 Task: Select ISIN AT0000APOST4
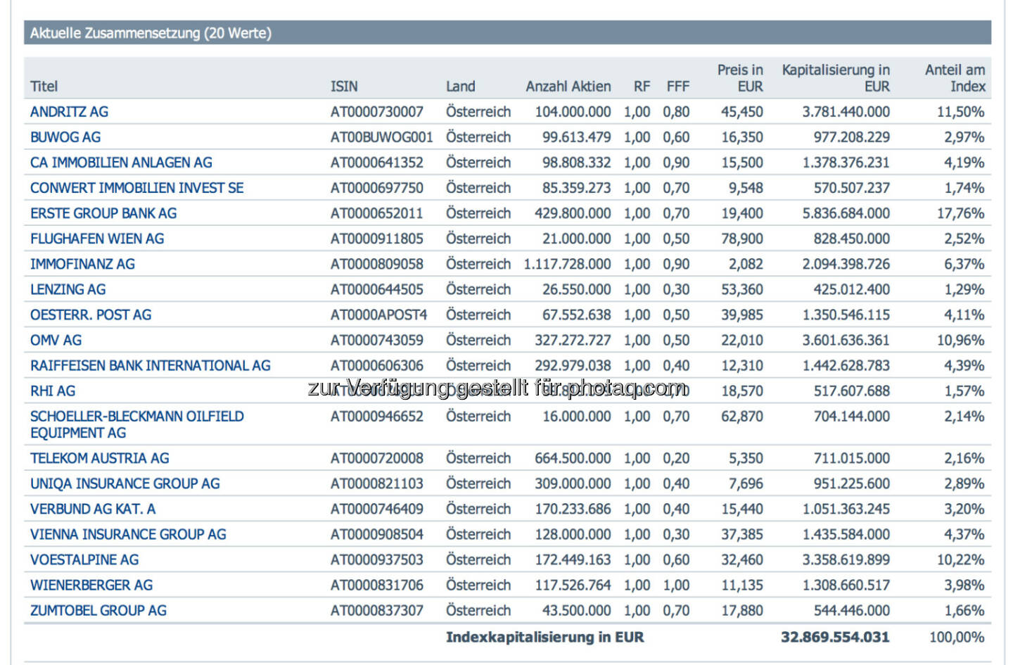(x=379, y=315)
